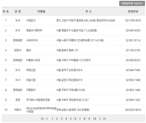This screenshot has width=146, height=123.
Task: Click the address 서울 금천구 독산동967-9
Action: coord(69,80)
